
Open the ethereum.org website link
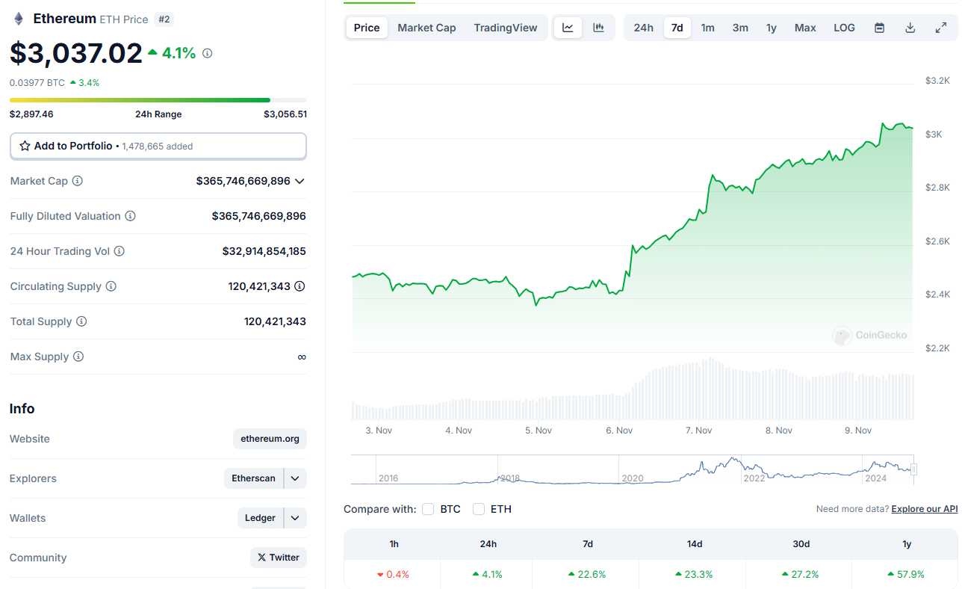tap(270, 439)
